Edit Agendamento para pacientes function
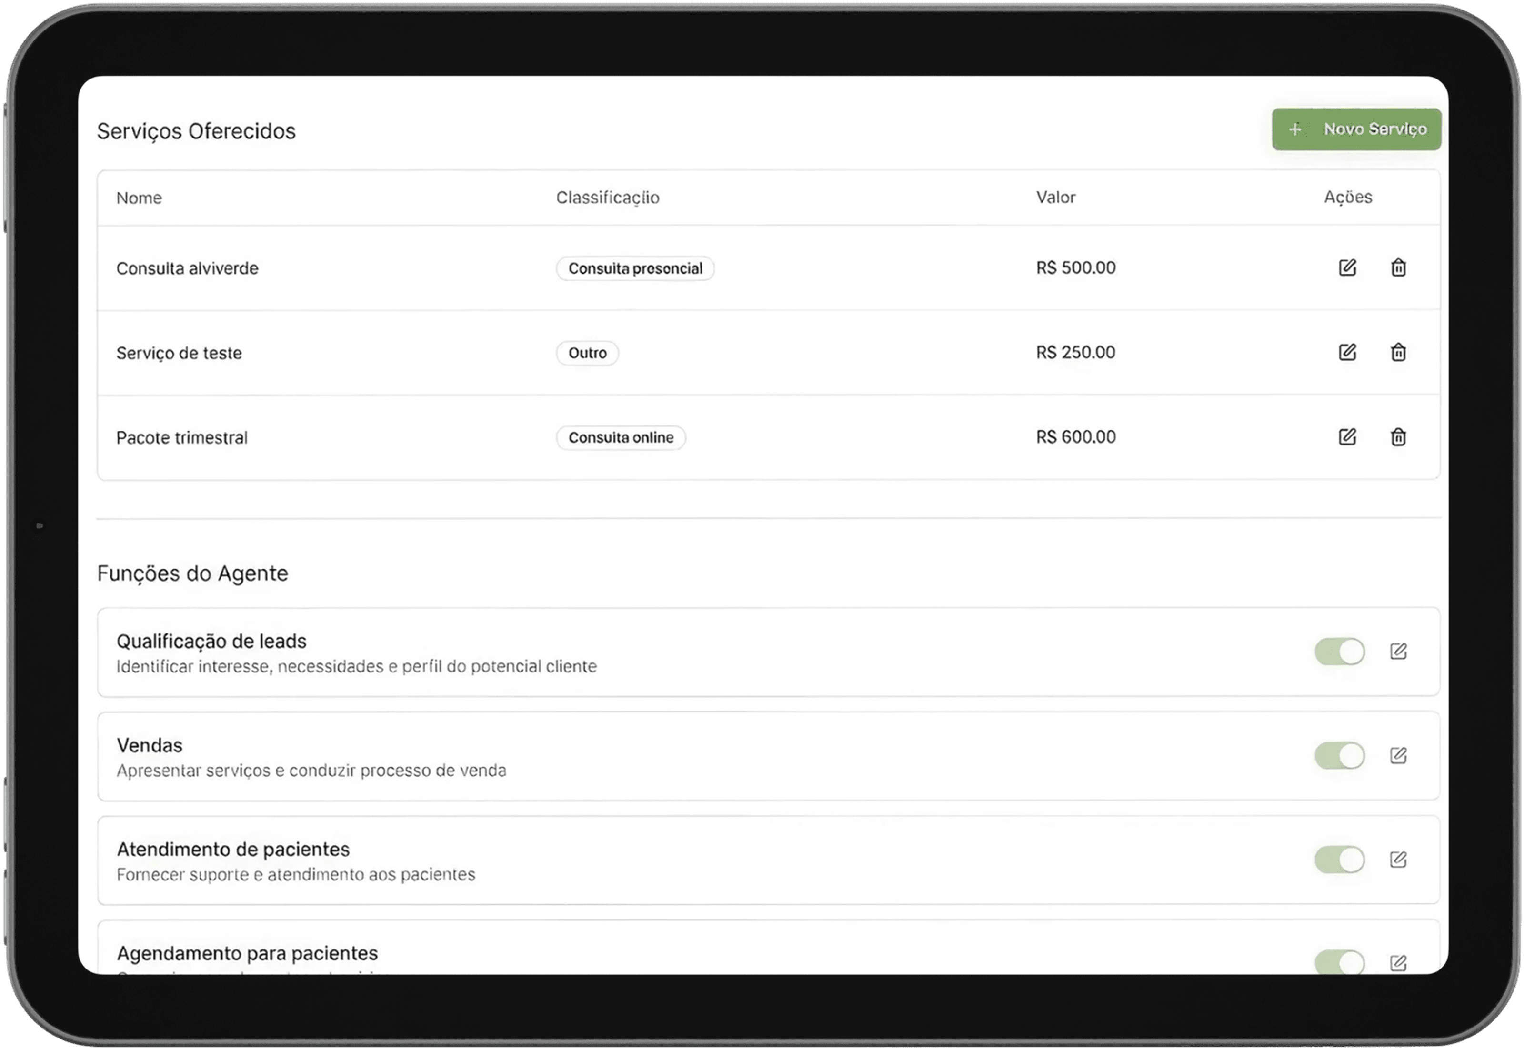The height and width of the screenshot is (1048, 1524). click(x=1399, y=963)
